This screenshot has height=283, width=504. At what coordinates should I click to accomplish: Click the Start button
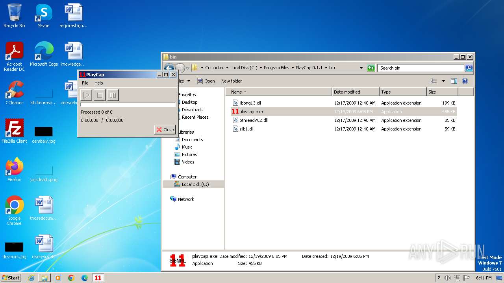(11, 277)
